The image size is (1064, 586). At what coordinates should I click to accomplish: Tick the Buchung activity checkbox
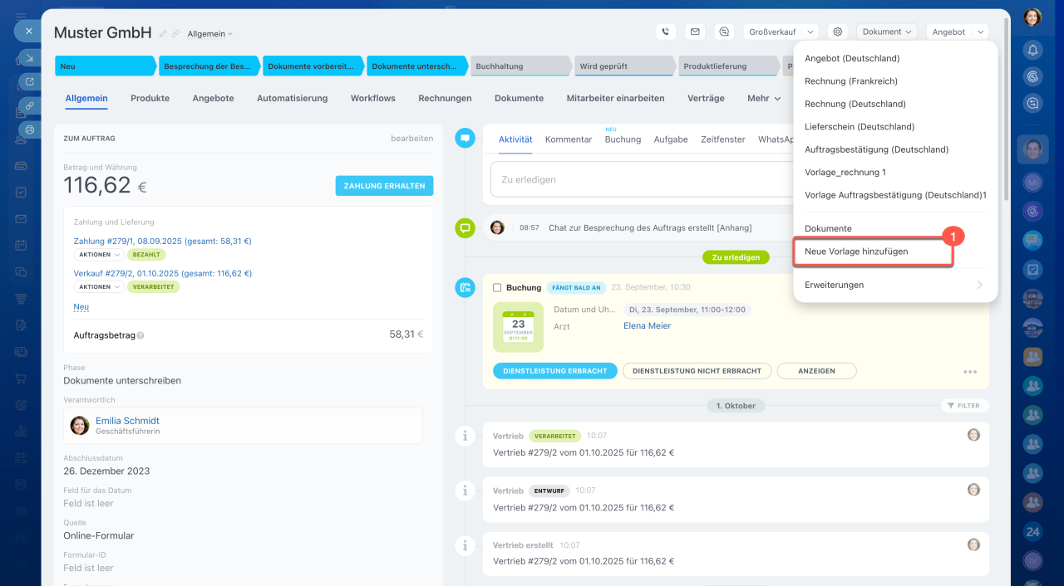(497, 287)
